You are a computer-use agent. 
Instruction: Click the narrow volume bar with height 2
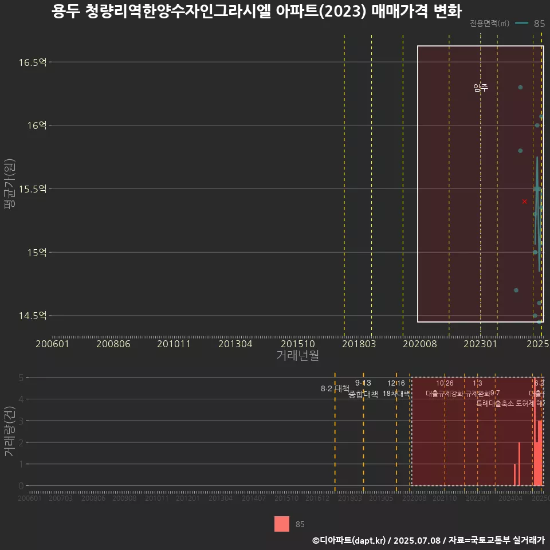coord(519,463)
